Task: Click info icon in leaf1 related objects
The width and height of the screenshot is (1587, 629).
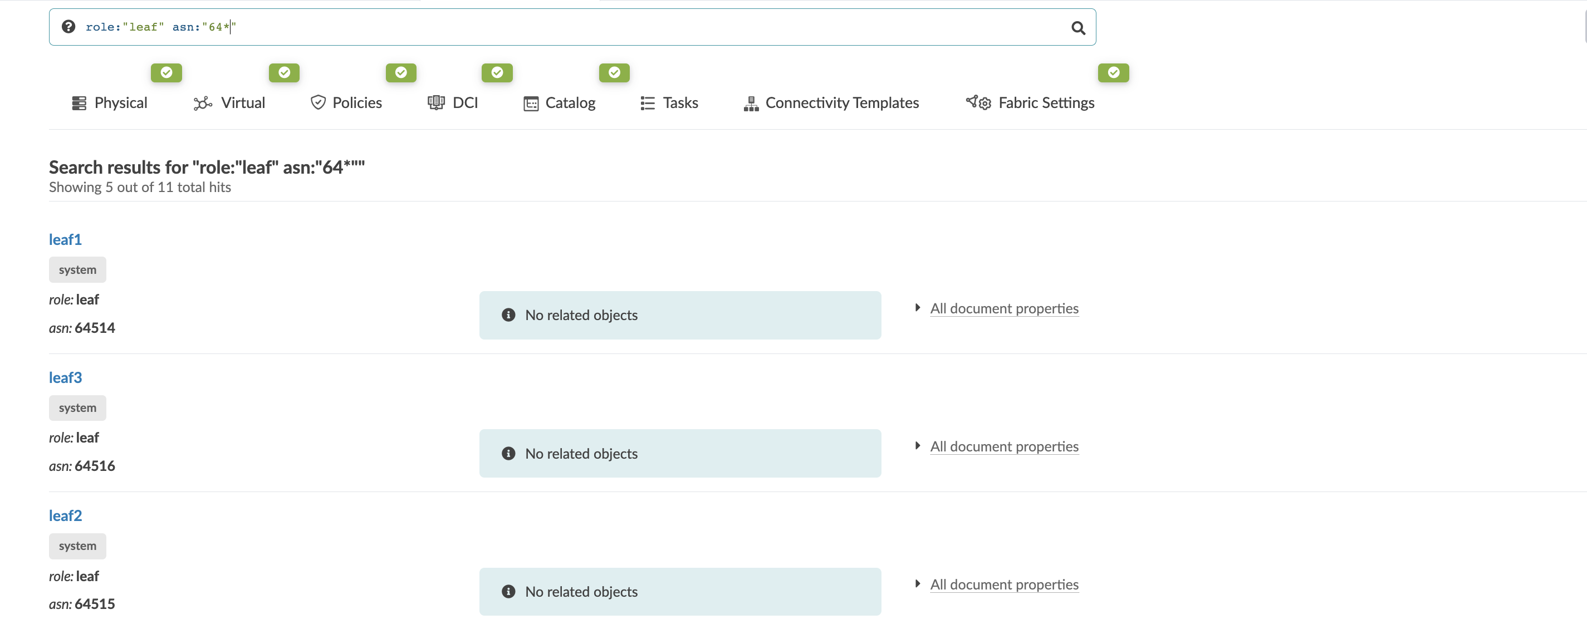Action: coord(508,315)
